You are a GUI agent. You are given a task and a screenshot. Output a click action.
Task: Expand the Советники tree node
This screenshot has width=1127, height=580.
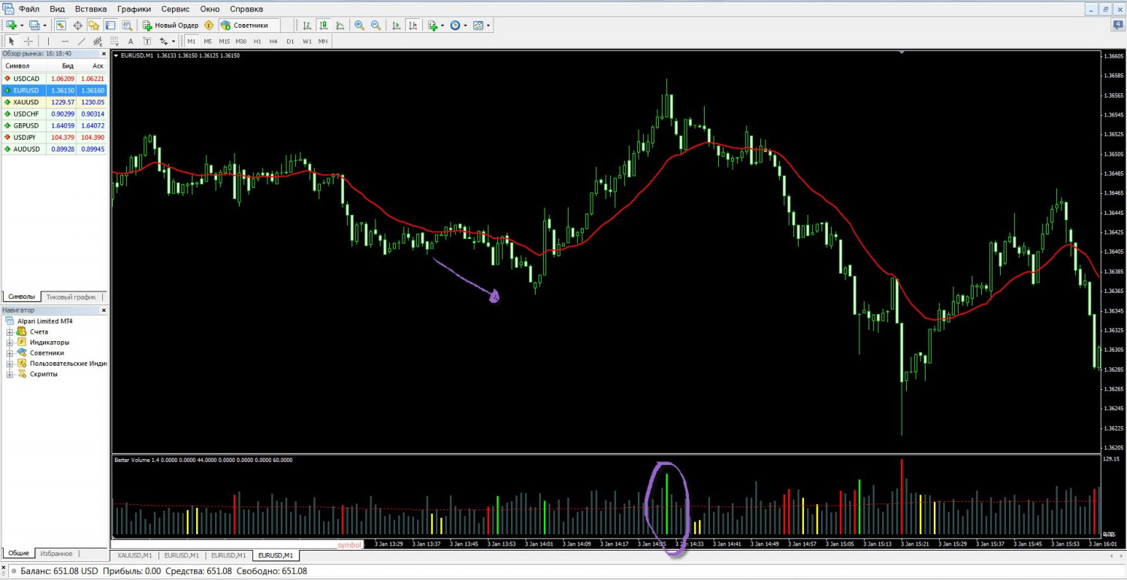pyautogui.click(x=10, y=352)
